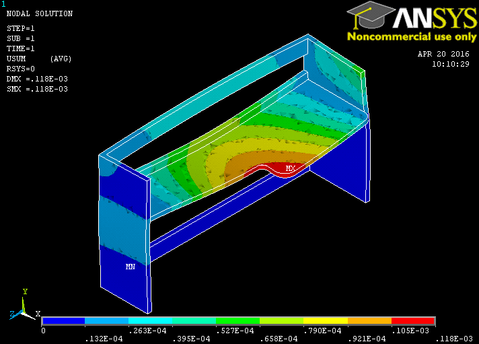Click the green legend color band
479x344 pixels.
coord(237,320)
